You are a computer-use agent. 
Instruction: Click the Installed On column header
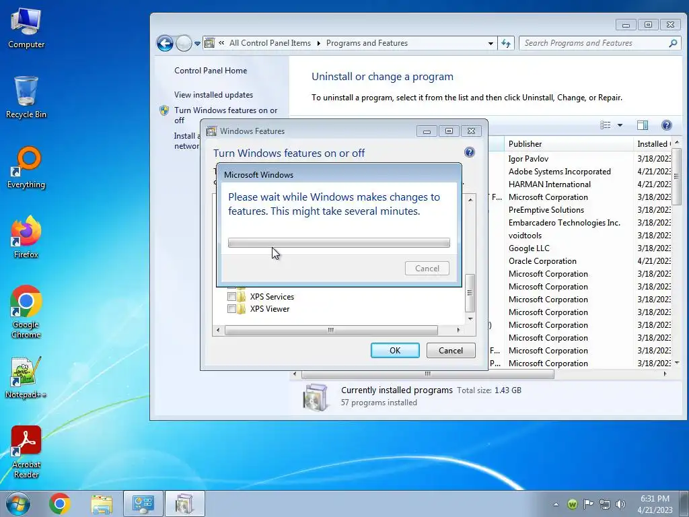[x=653, y=144]
